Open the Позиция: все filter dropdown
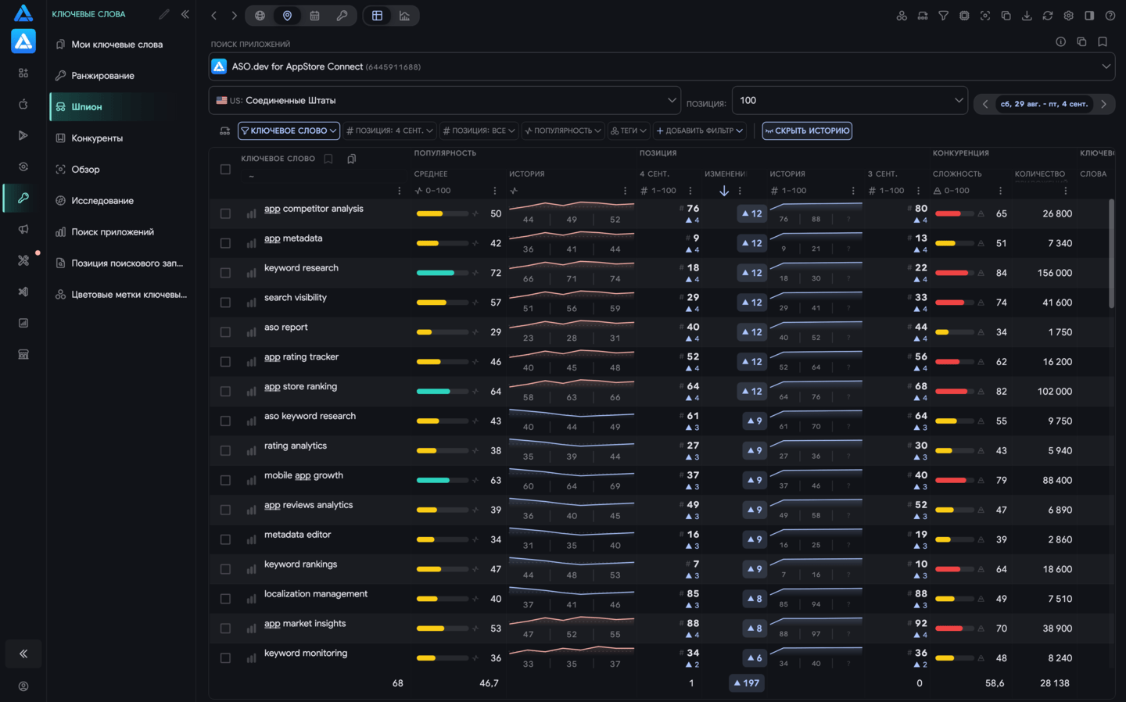 point(479,131)
